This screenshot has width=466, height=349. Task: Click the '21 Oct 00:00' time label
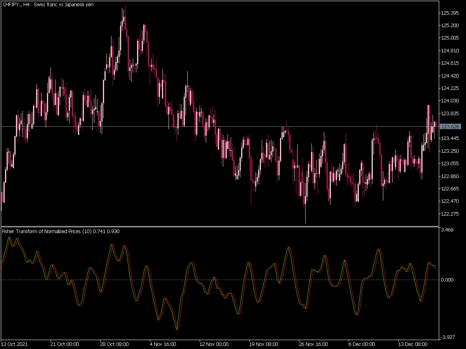[65, 344]
